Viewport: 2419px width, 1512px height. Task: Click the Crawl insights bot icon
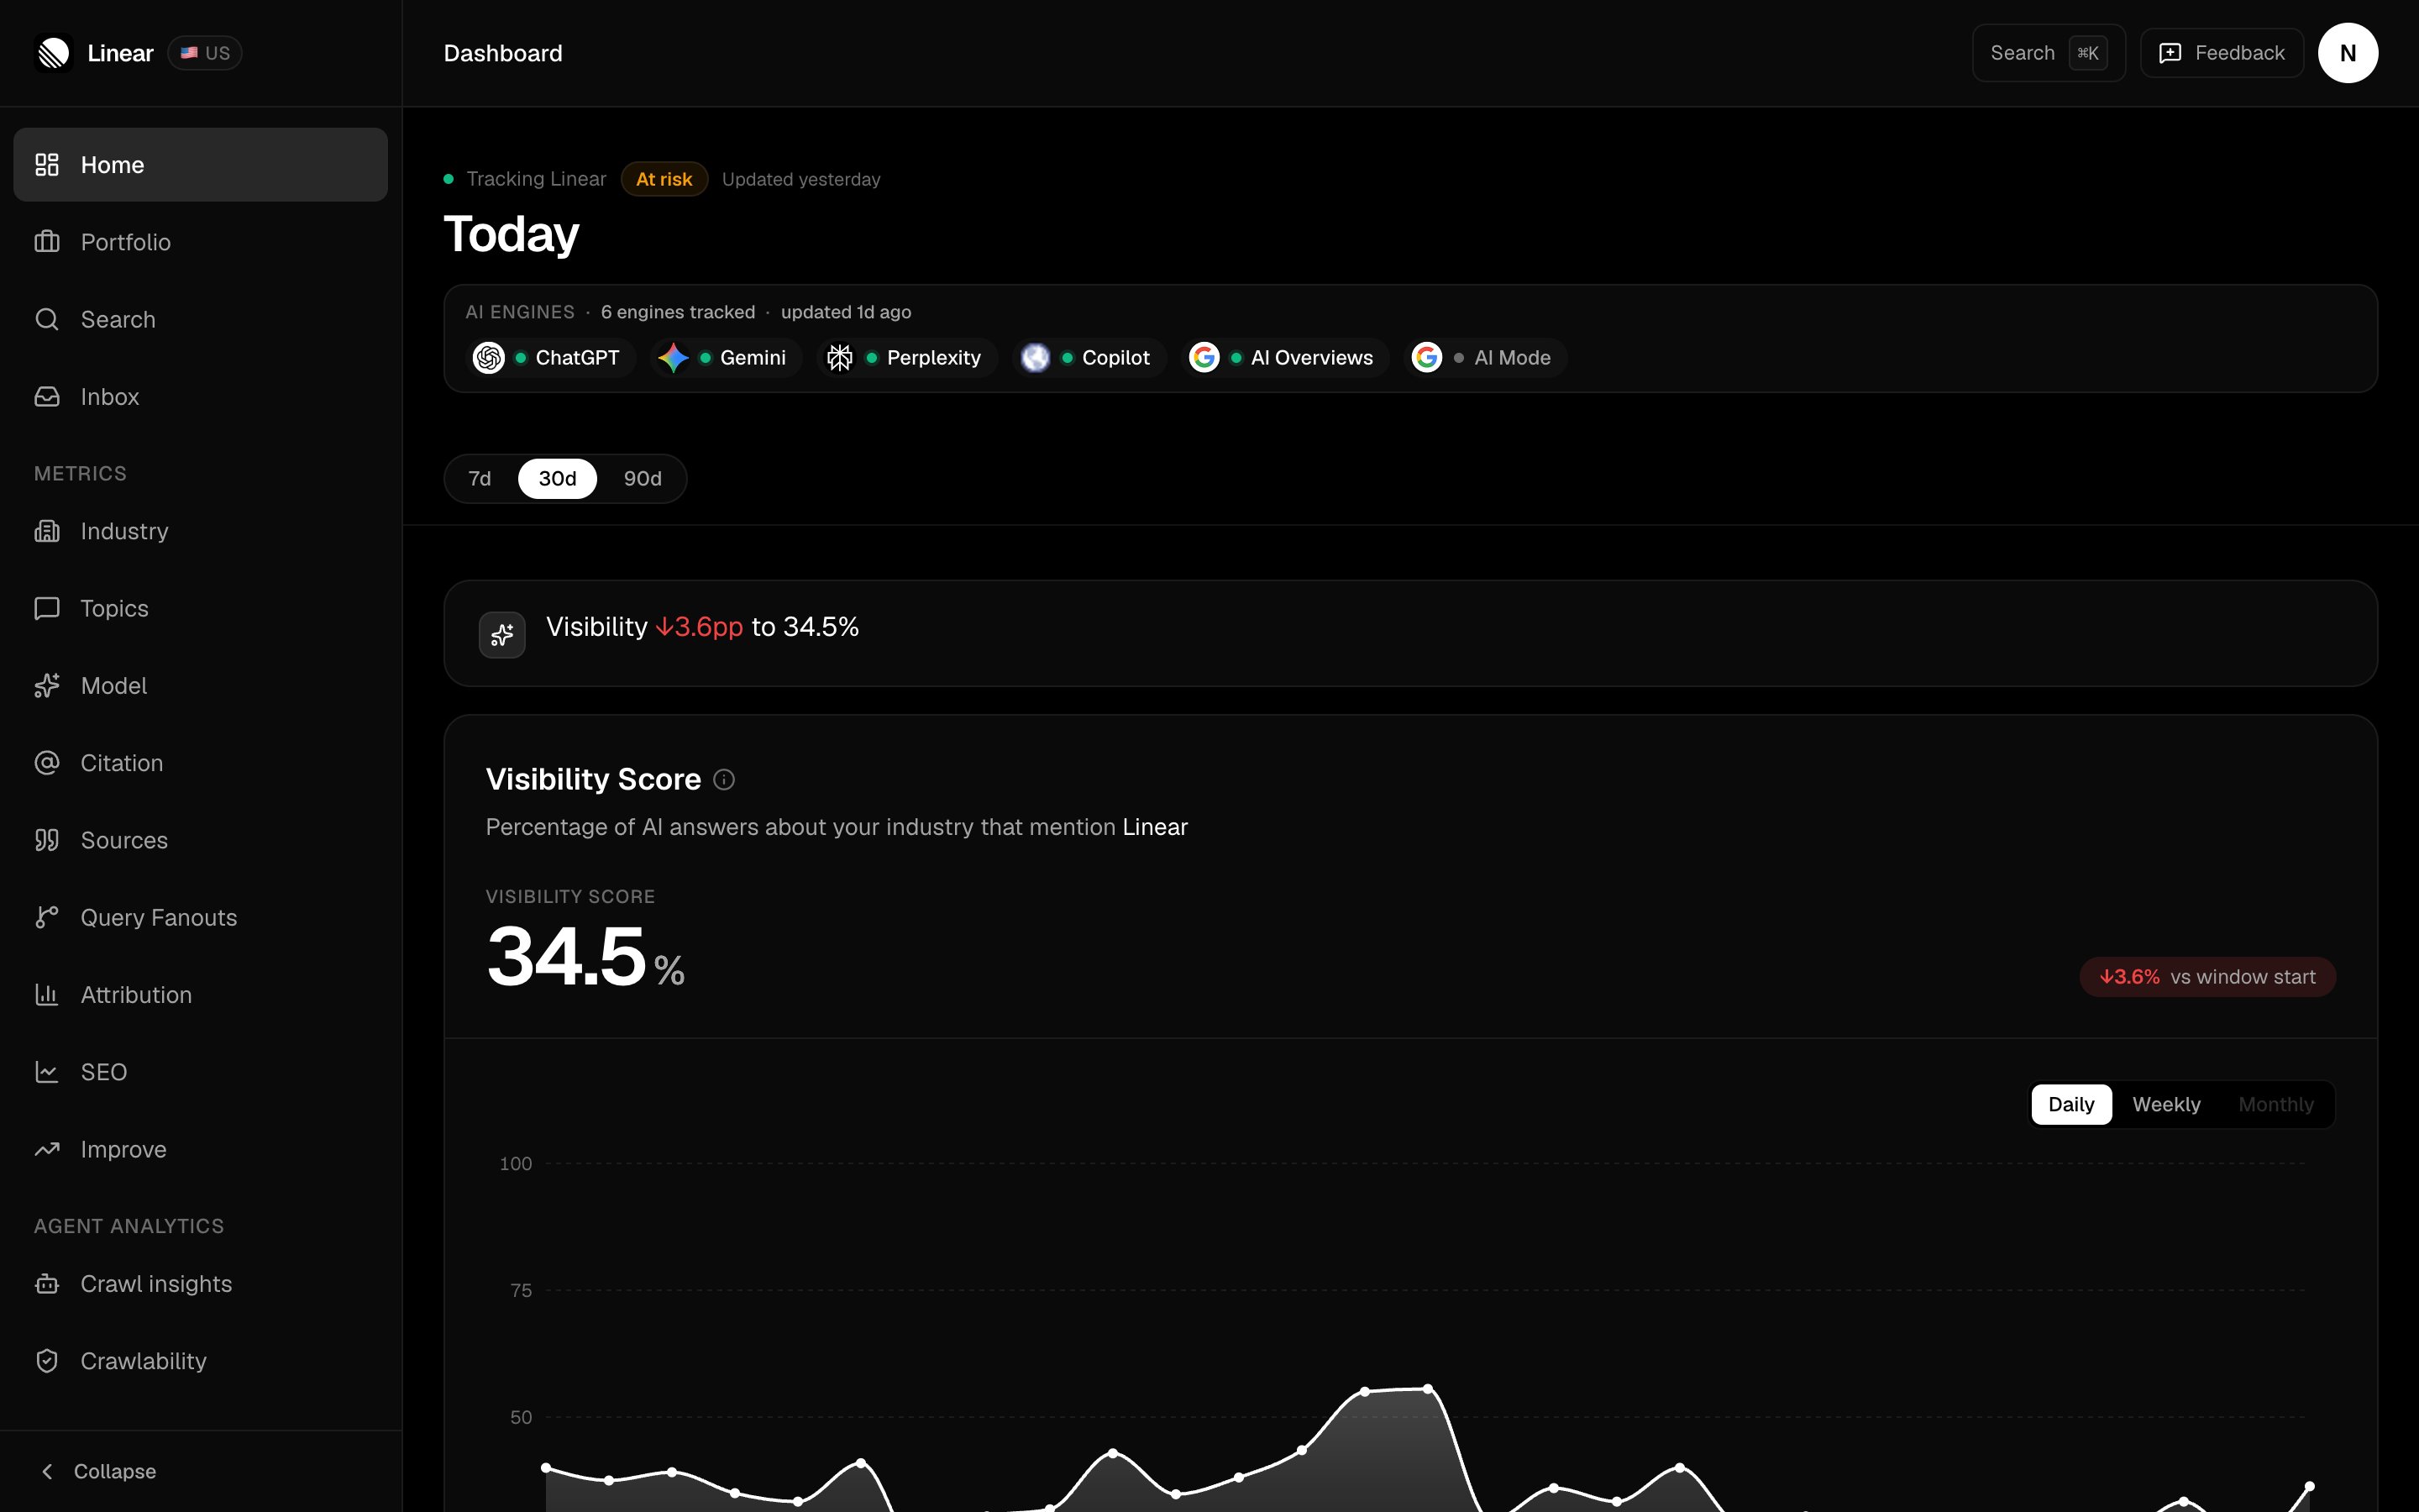coord(47,1283)
